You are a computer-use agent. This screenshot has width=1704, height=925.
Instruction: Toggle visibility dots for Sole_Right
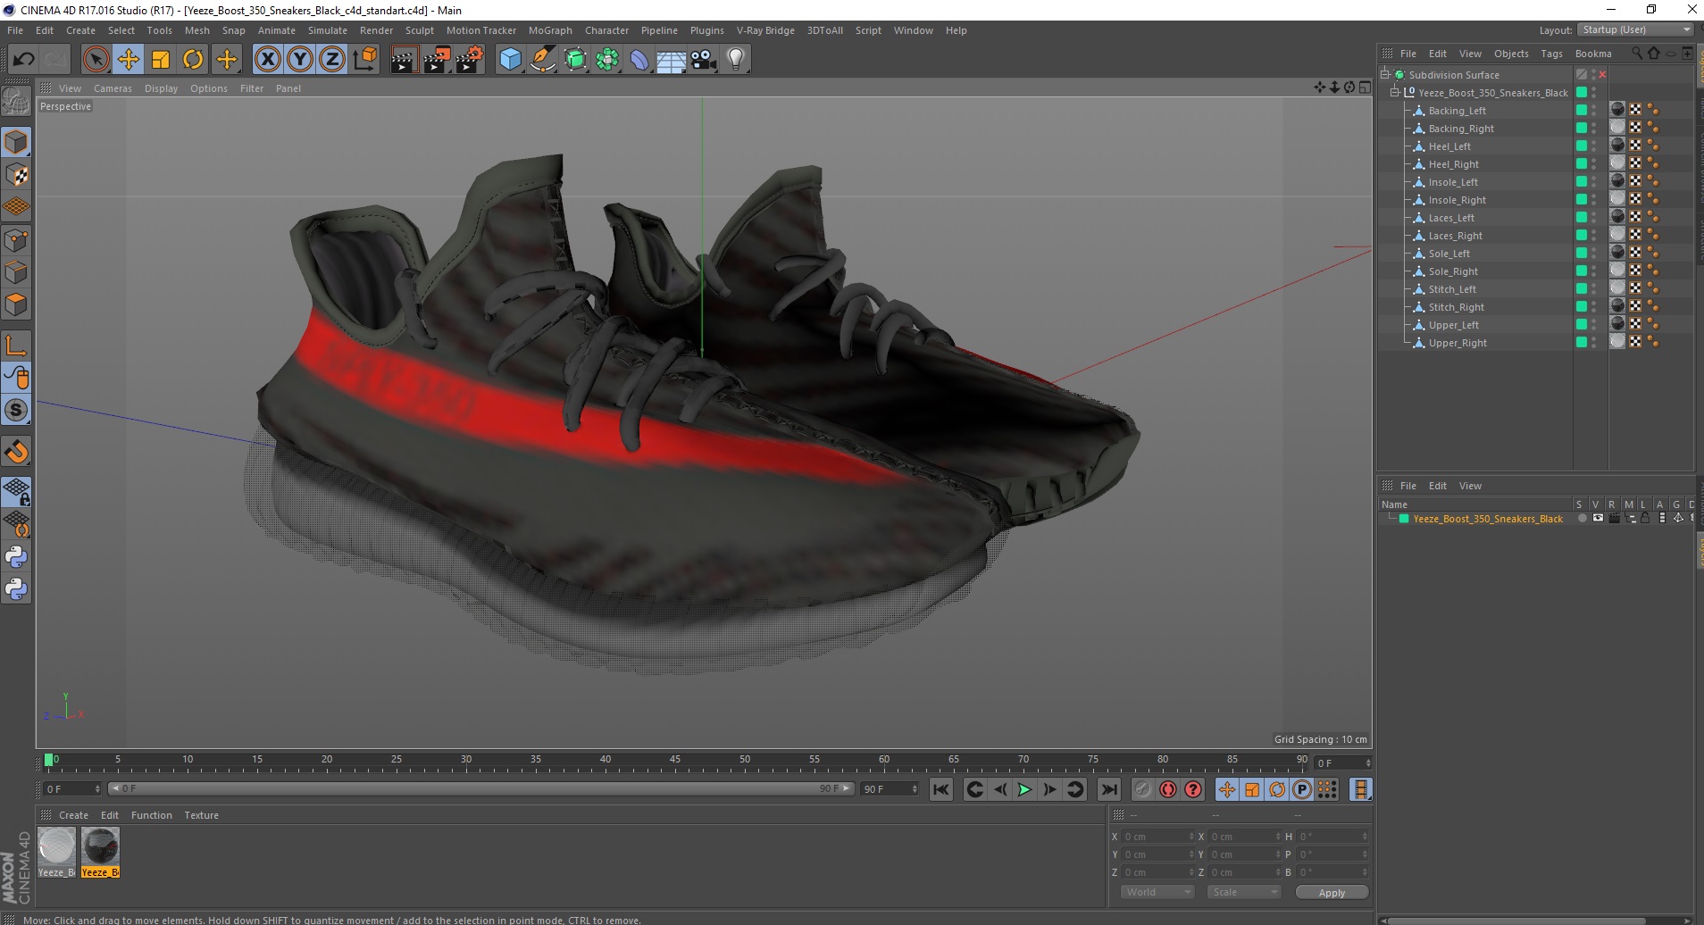[1594, 271]
